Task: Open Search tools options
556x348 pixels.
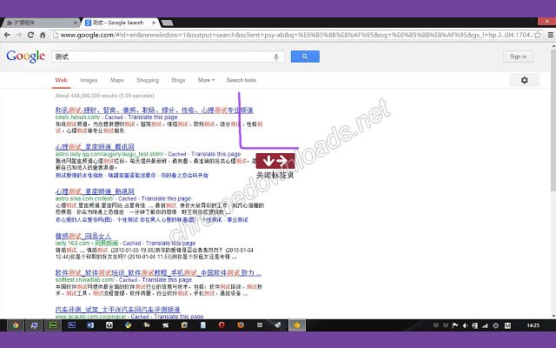Action: (242, 80)
